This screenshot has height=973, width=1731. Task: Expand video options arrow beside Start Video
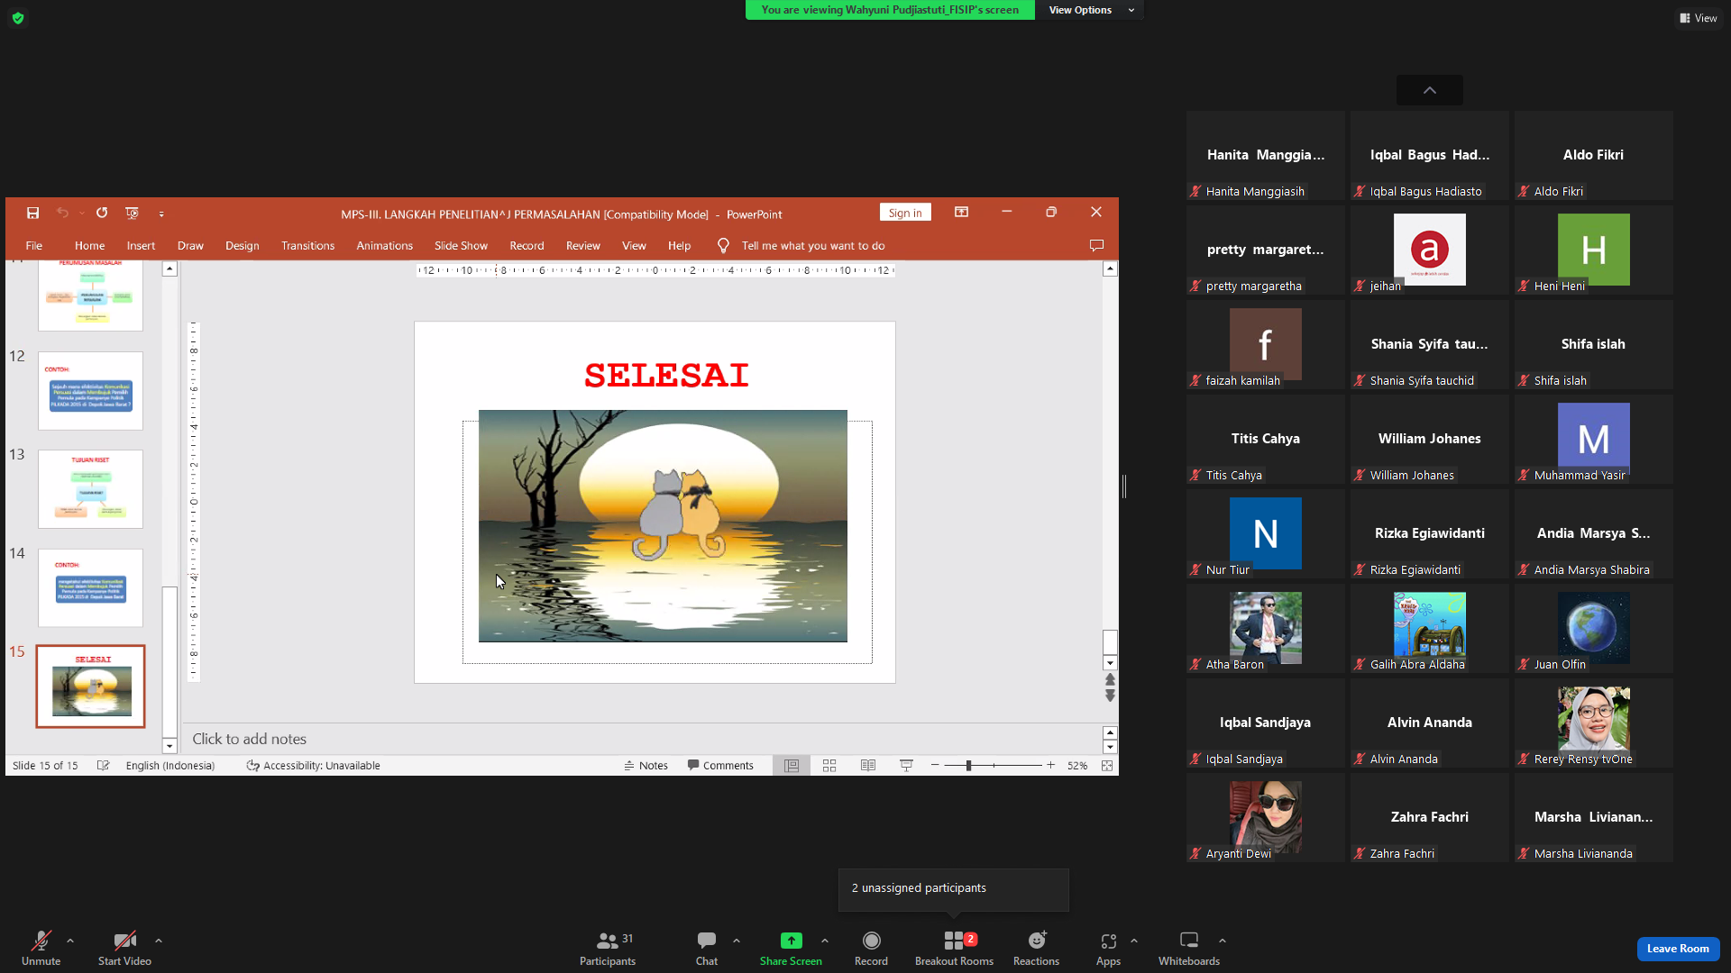point(159,941)
